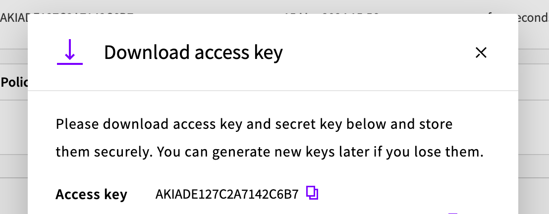
Task: Click the "Download access key" dialog title
Action: pyautogui.click(x=193, y=53)
